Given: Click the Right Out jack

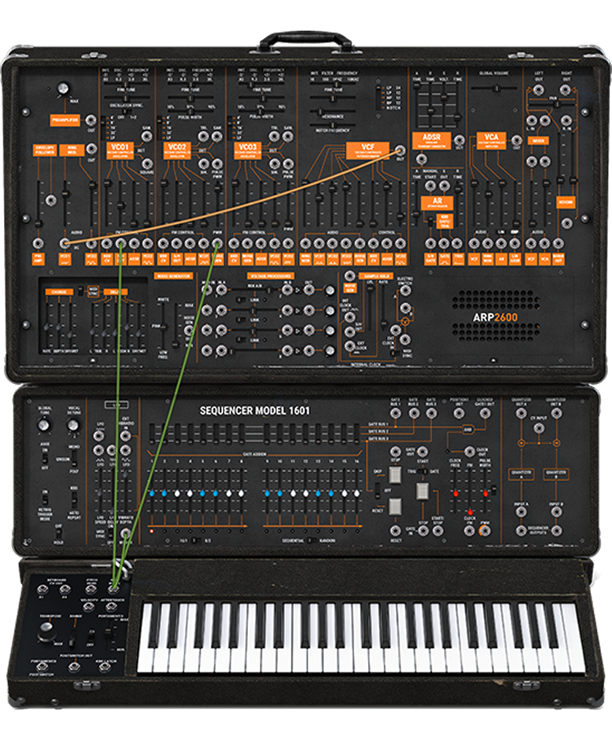Looking at the screenshot, I should 566,90.
